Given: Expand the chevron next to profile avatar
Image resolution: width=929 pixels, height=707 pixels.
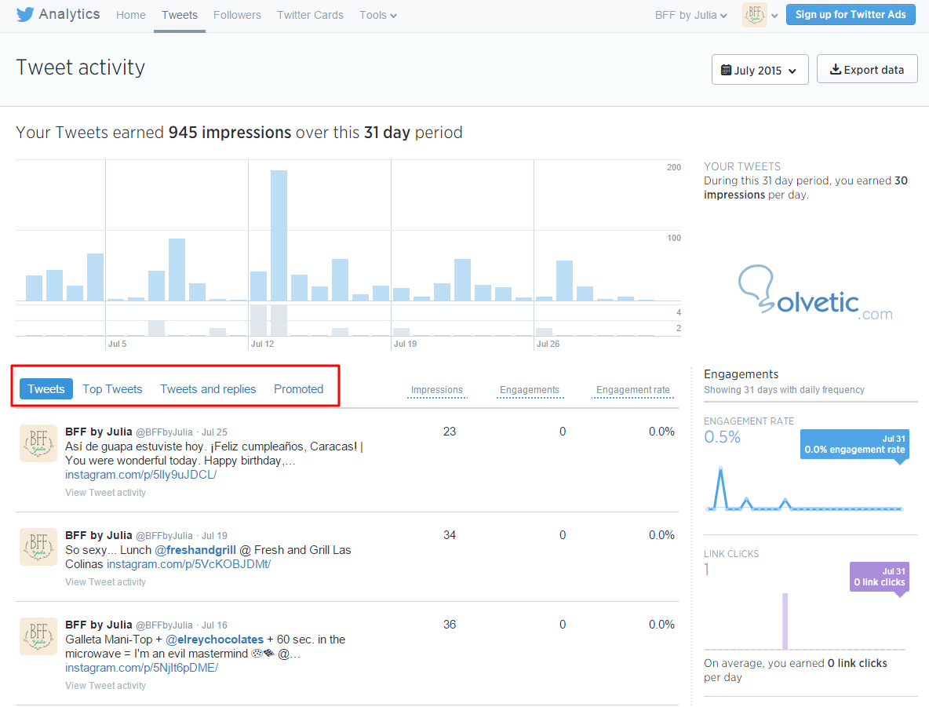Looking at the screenshot, I should (x=774, y=16).
